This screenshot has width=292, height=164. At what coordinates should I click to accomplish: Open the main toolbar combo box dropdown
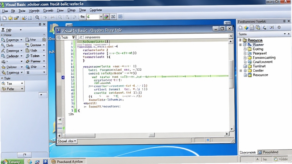[101, 17]
